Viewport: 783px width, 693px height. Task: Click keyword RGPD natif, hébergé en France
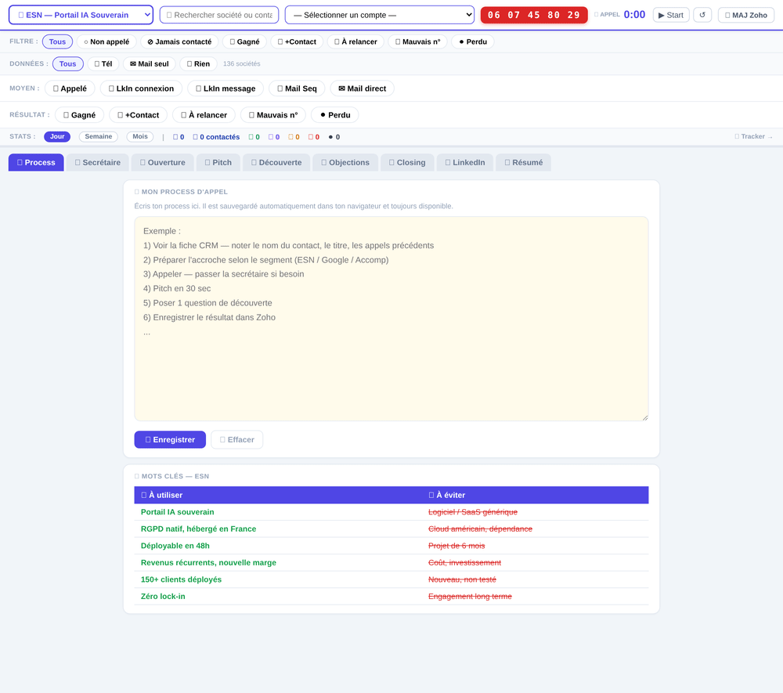tap(198, 529)
